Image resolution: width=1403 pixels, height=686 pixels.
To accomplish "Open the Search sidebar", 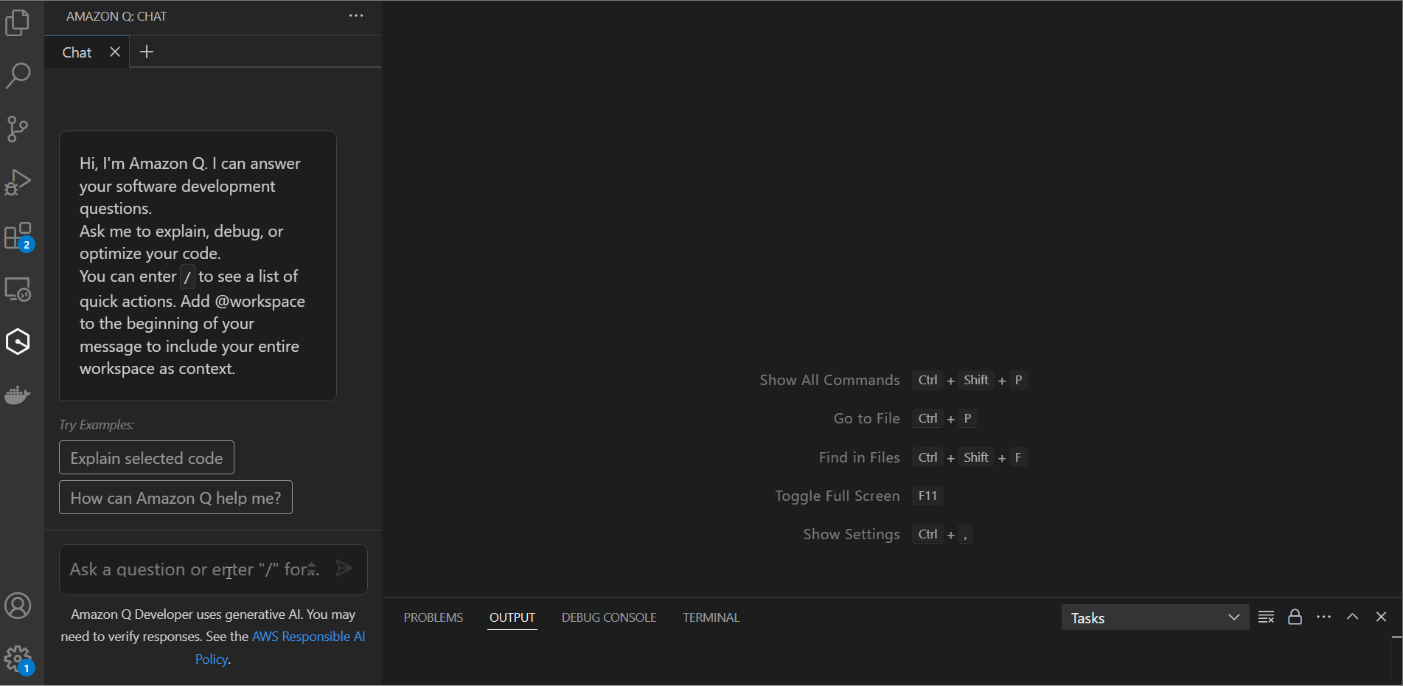I will 18,75.
